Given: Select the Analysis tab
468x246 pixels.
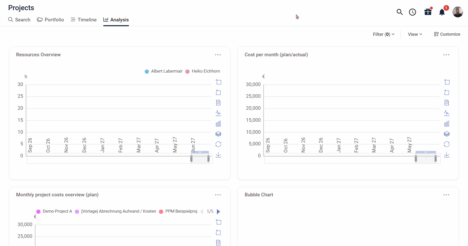Looking at the screenshot, I should pos(116,20).
